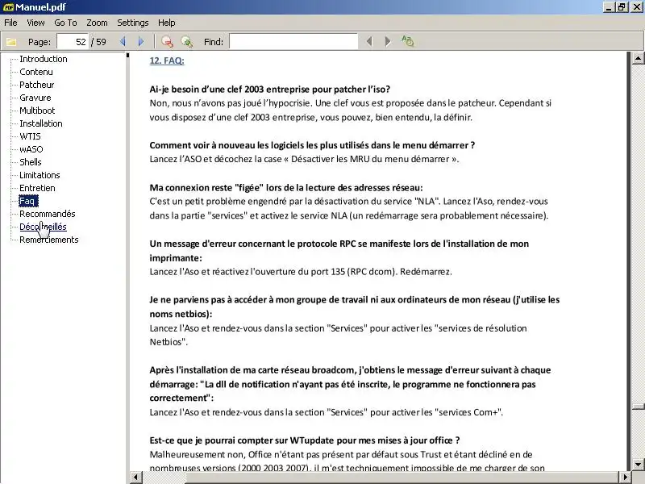
Task: Close the Manuel.pdf window
Action: tap(636, 7)
